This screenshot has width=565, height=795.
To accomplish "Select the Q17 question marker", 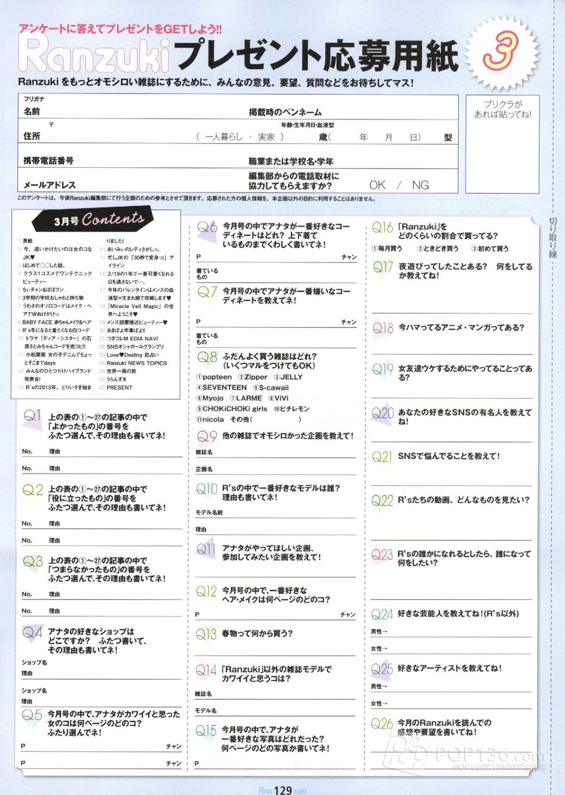I will [382, 267].
